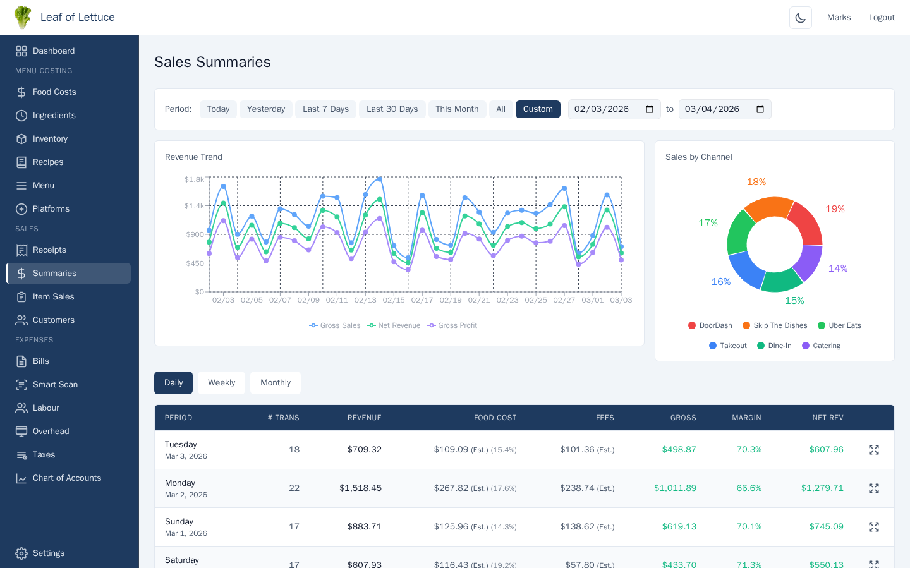Viewport: 910px width, 568px height.
Task: Open Settings via the gear icon
Action: coord(21,553)
